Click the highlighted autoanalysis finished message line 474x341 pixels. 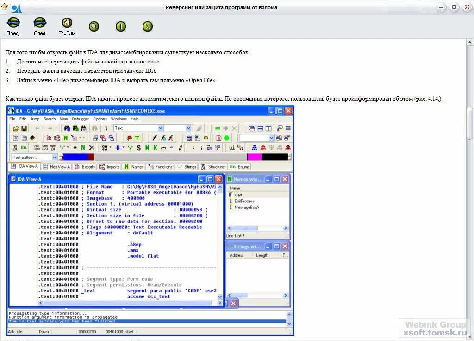(147, 322)
